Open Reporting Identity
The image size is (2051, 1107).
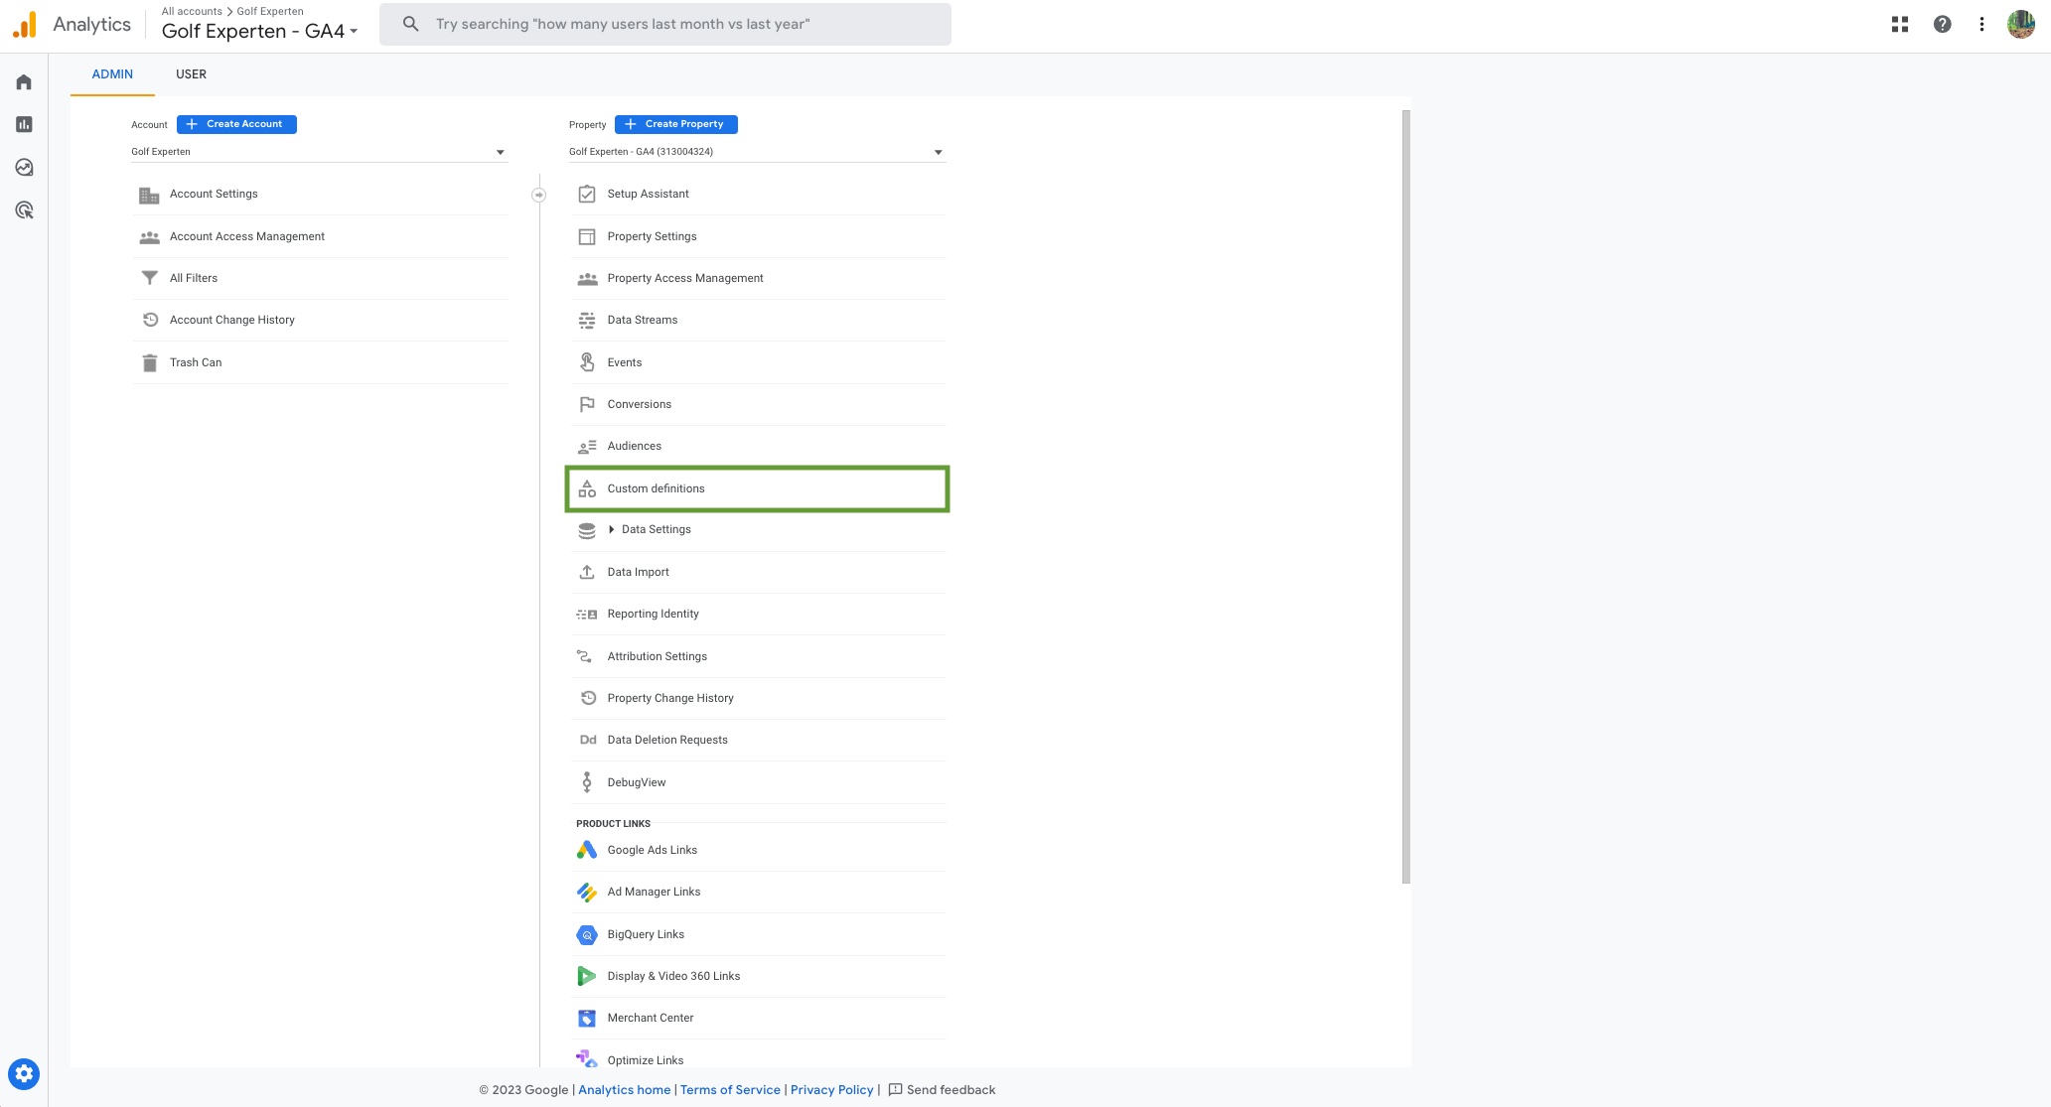pos(759,614)
